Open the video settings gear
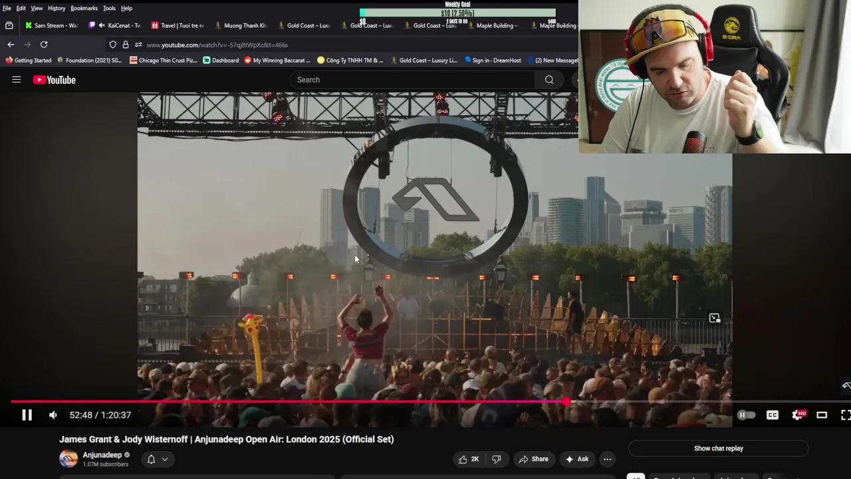851x479 pixels. 798,415
